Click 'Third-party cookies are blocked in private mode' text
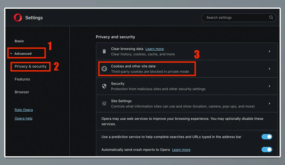 150,72
